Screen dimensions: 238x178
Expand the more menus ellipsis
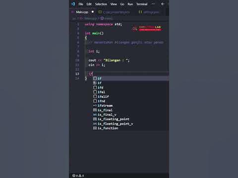pos(153,4)
